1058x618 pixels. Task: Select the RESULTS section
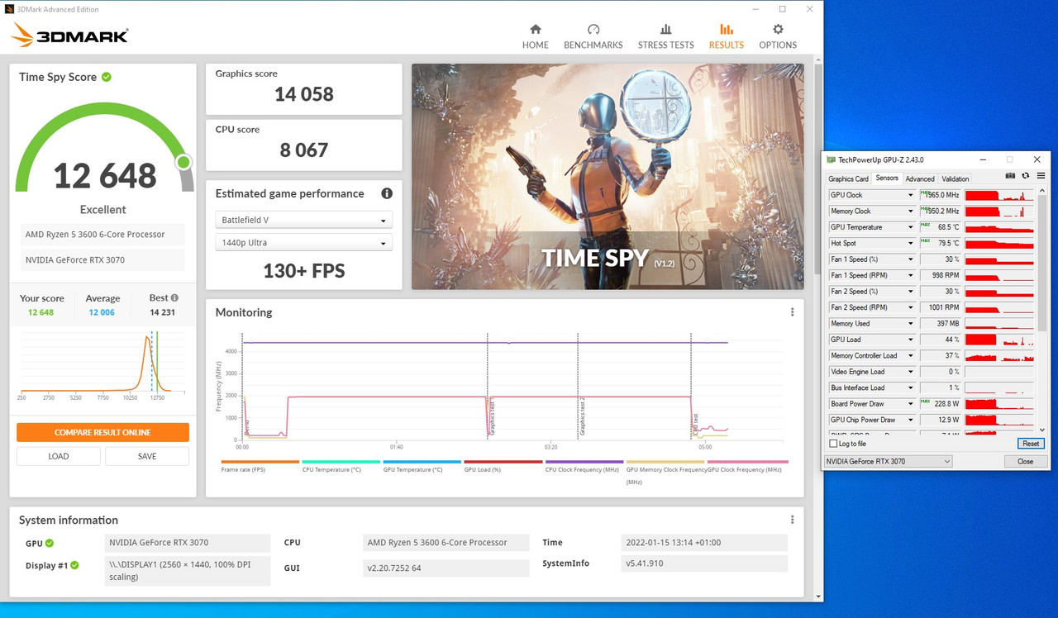(x=726, y=36)
